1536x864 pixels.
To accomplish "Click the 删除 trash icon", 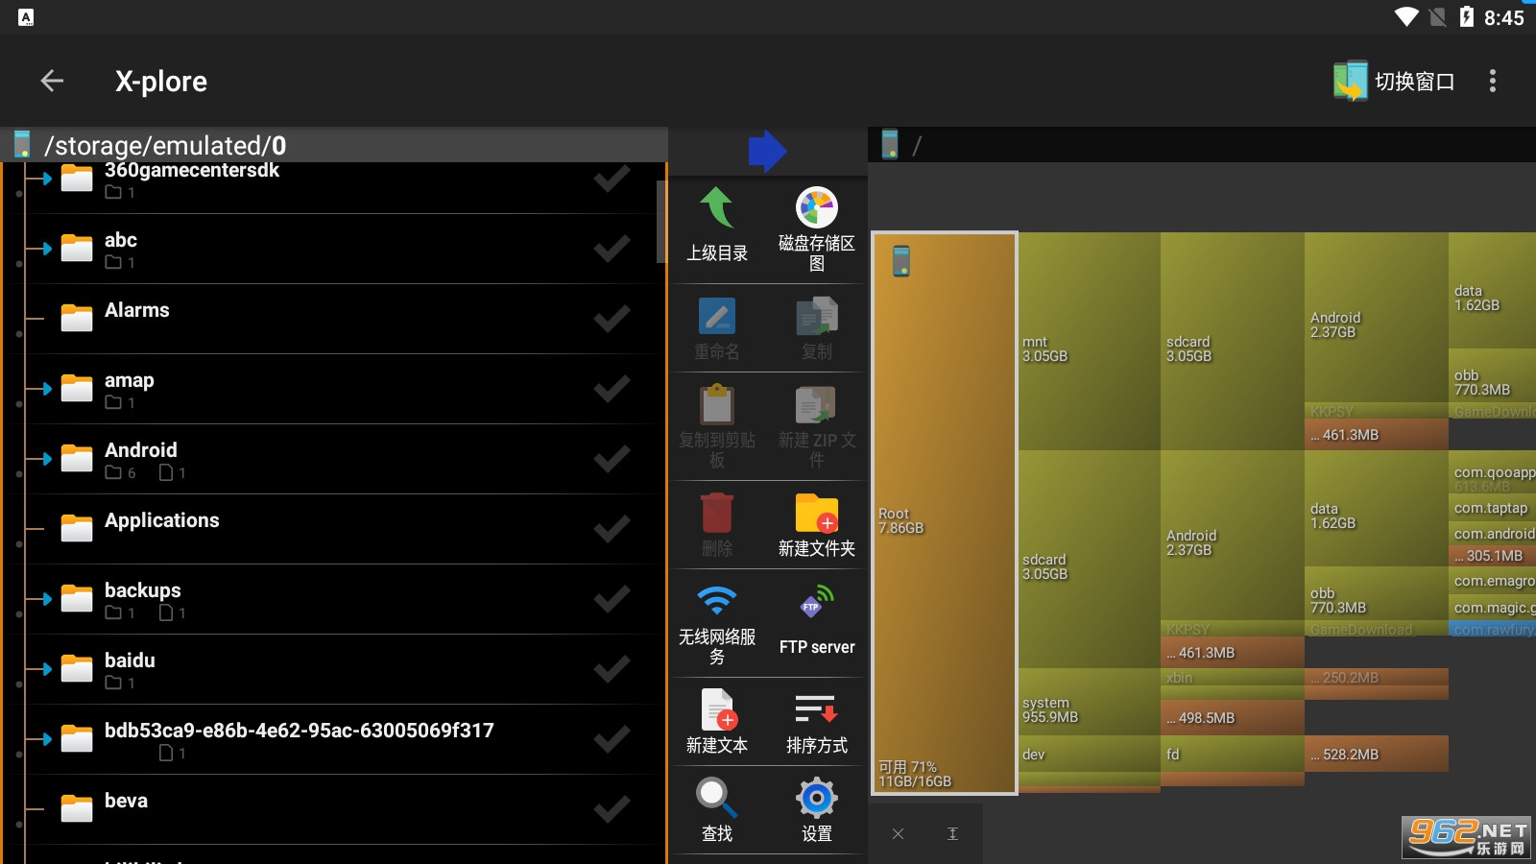I will point(717,513).
